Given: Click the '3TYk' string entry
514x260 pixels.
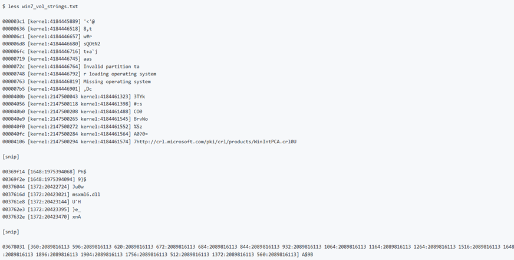Looking at the screenshot, I should [x=139, y=97].
